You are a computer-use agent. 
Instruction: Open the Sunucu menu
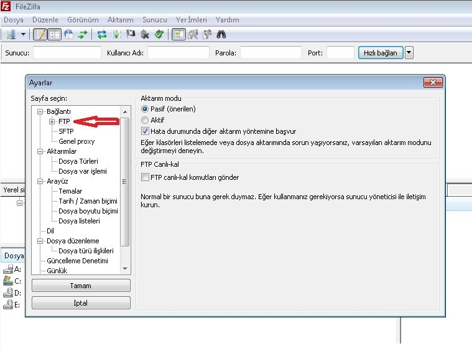coord(154,20)
